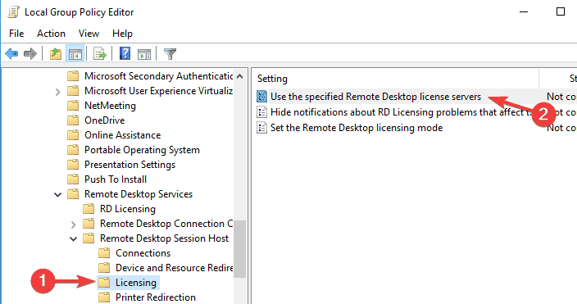This screenshot has width=577, height=304.
Task: Click the Filter funnel icon in toolbar
Action: (x=170, y=54)
